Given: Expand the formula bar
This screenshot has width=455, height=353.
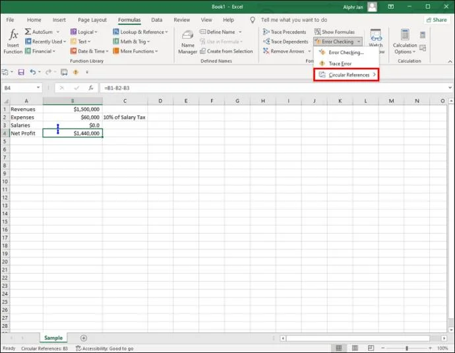Looking at the screenshot, I should point(450,88).
